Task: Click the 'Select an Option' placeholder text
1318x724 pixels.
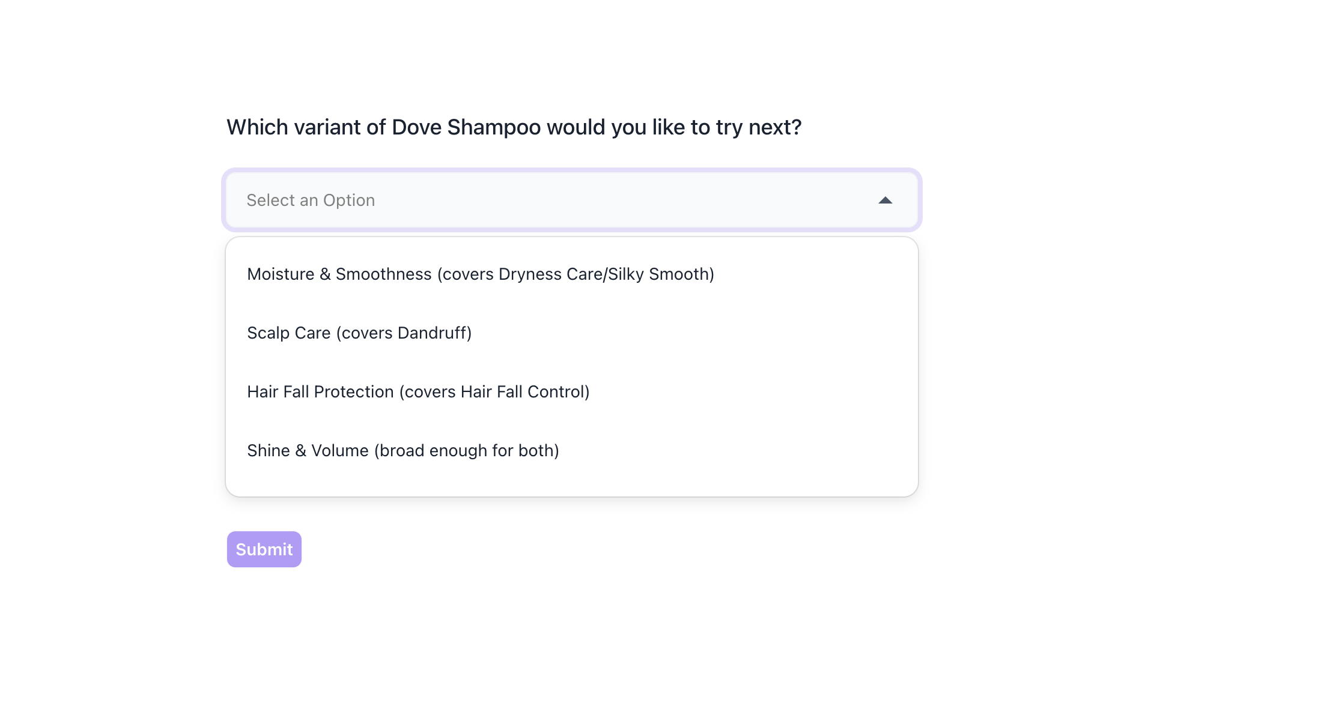Action: click(311, 201)
